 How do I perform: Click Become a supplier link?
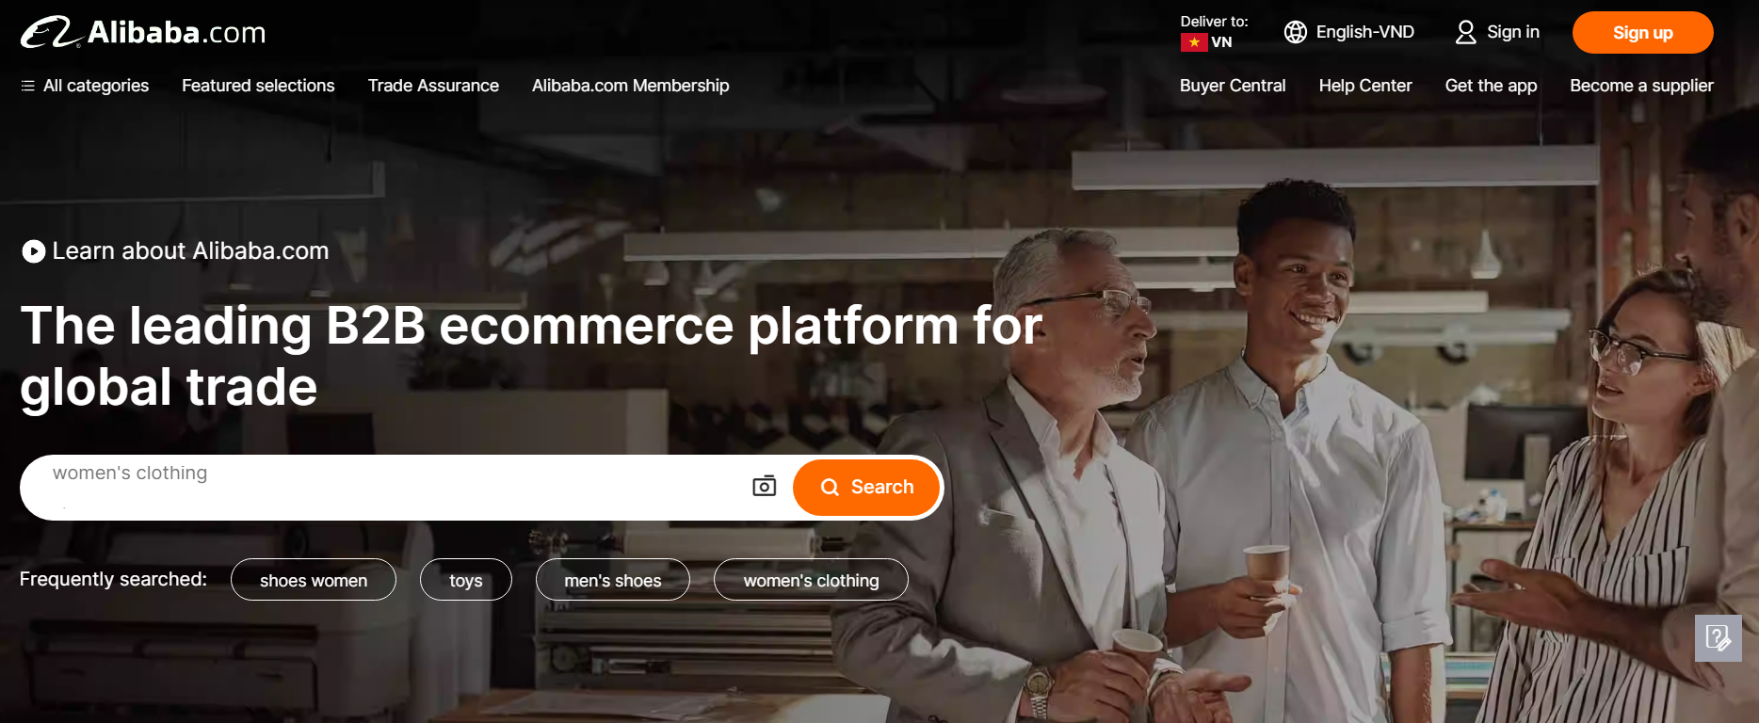tap(1641, 86)
